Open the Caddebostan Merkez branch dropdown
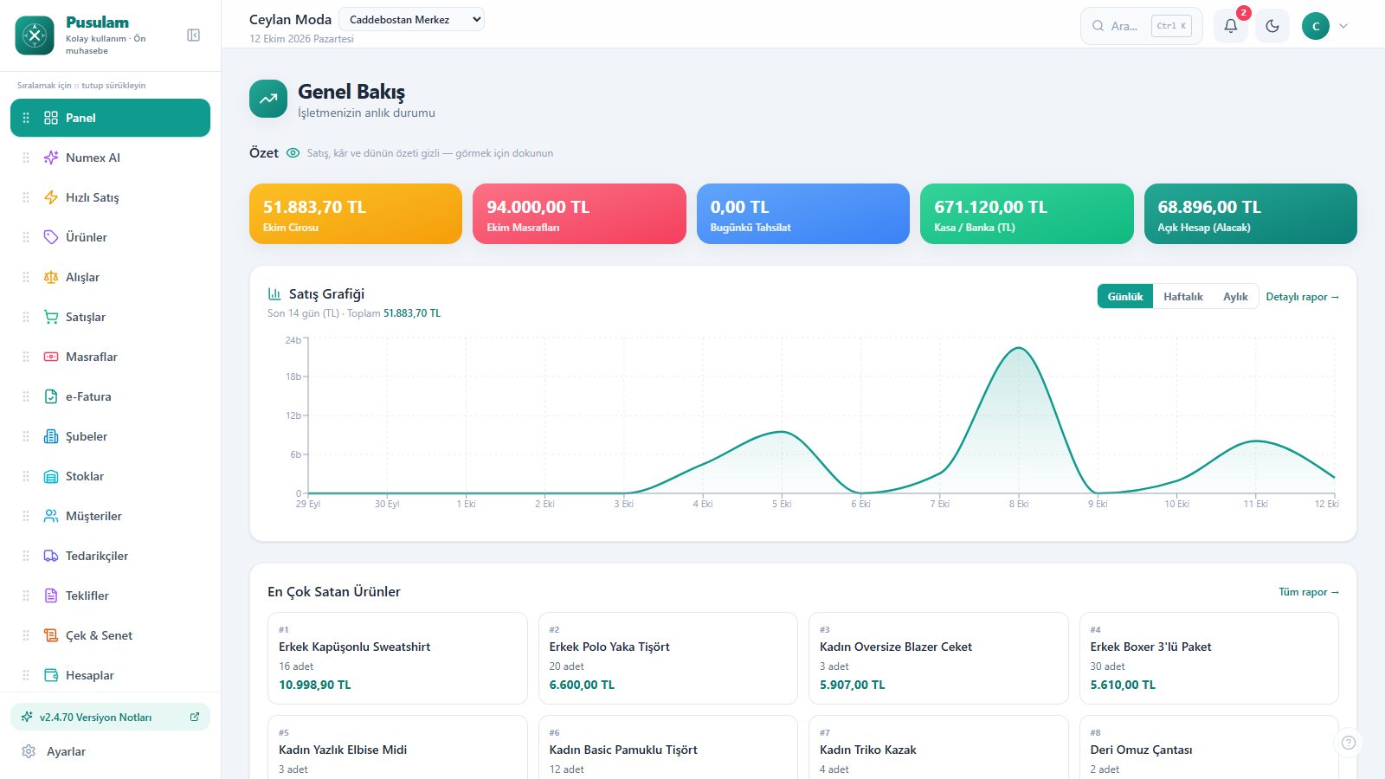Viewport: 1385px width, 779px height. 411,19
